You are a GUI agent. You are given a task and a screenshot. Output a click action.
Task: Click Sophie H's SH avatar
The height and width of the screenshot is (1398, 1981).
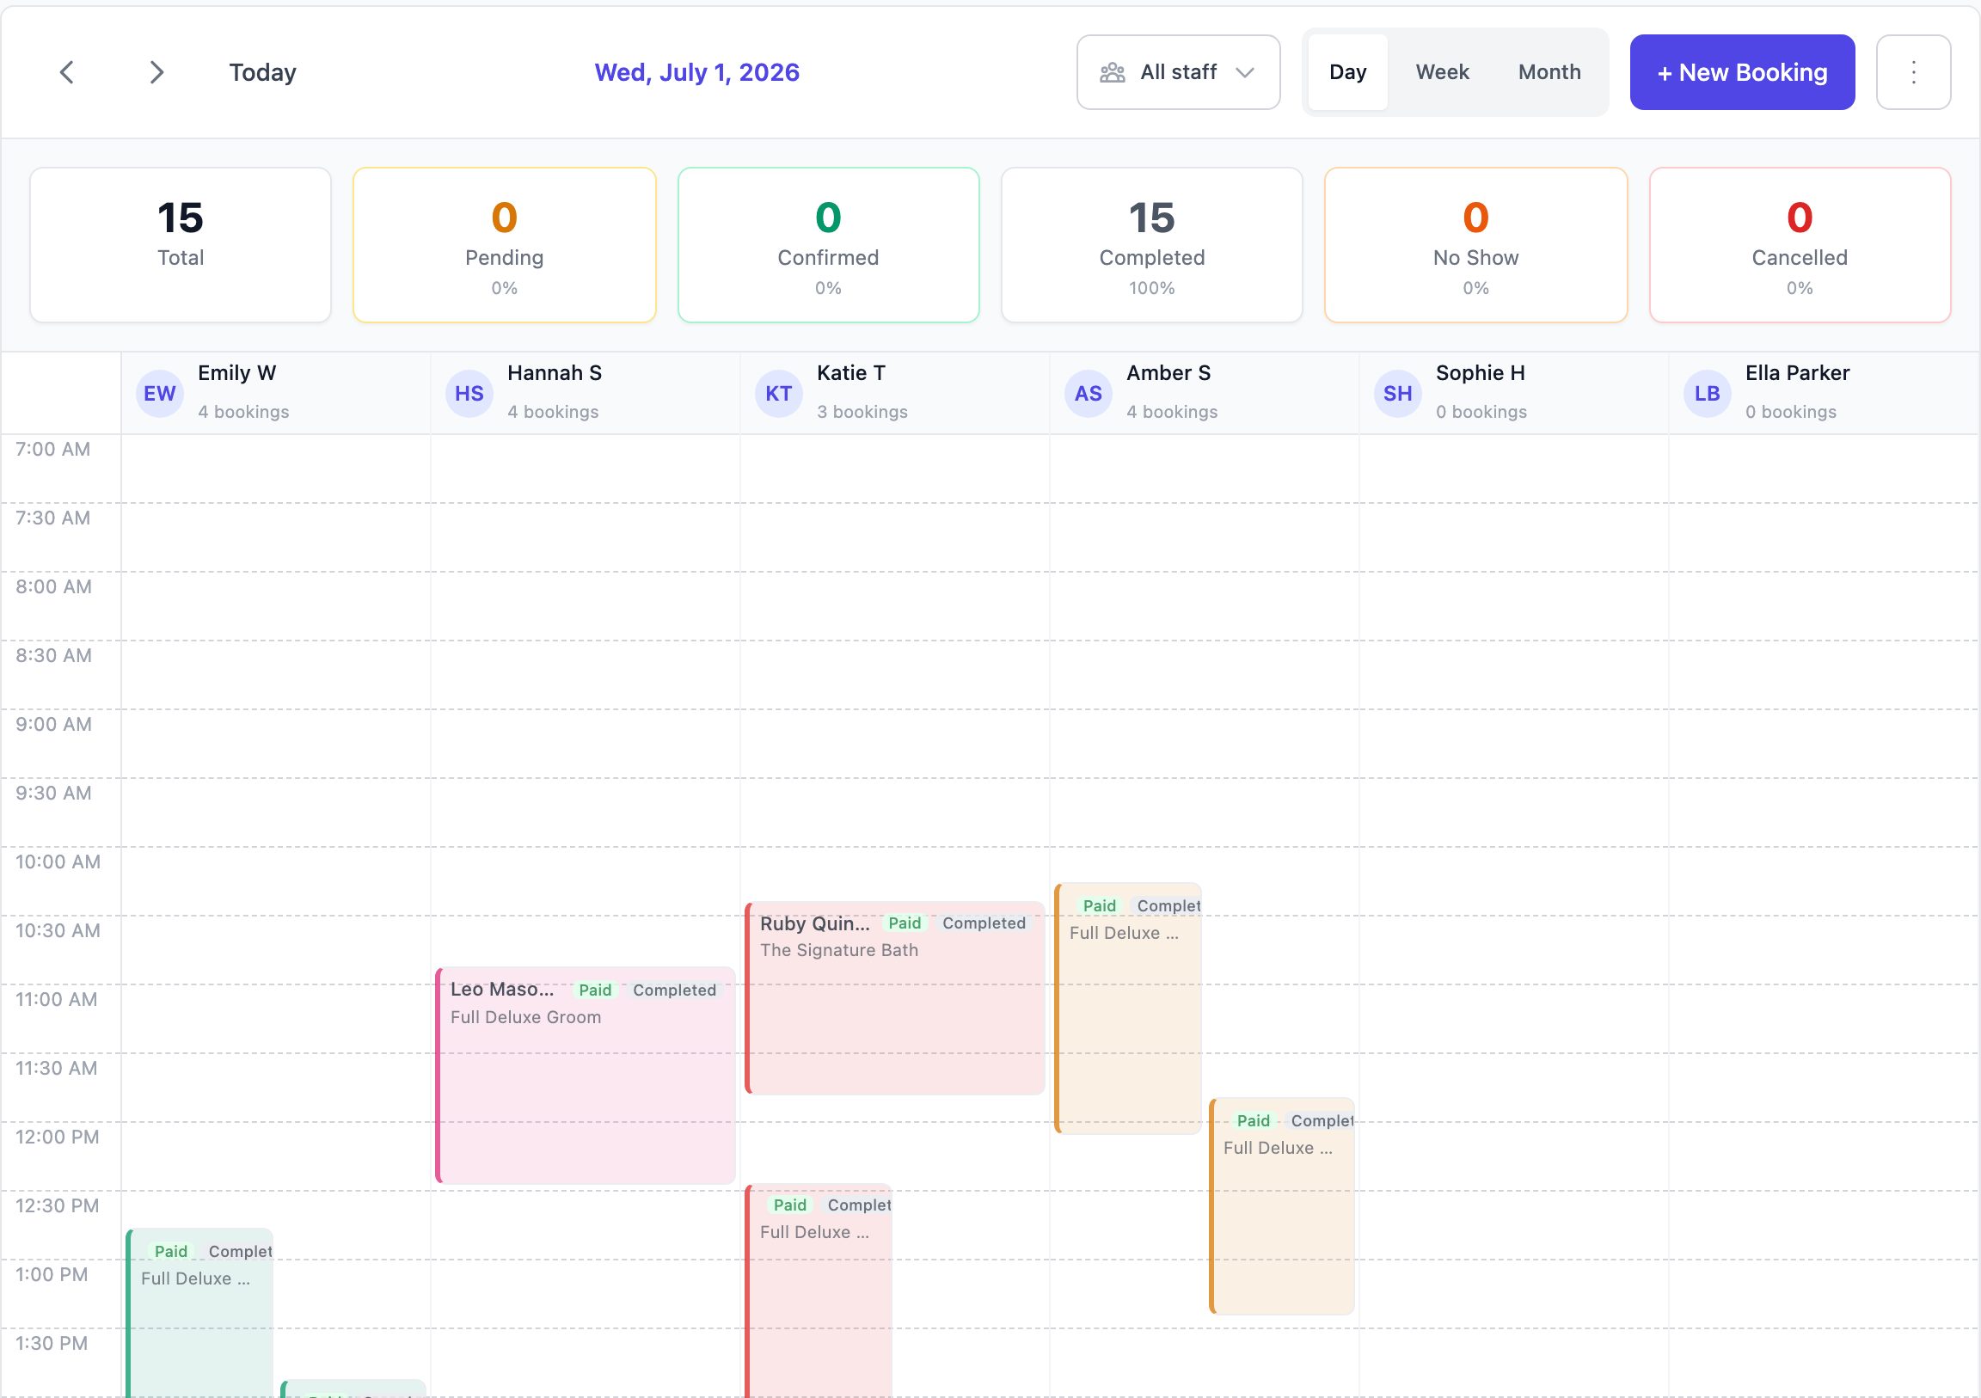(x=1398, y=394)
